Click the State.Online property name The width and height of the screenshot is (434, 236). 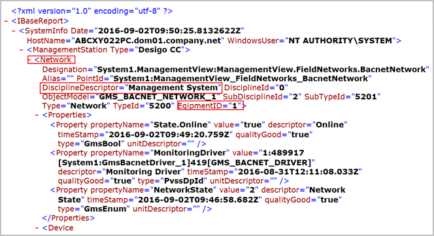[x=180, y=125]
